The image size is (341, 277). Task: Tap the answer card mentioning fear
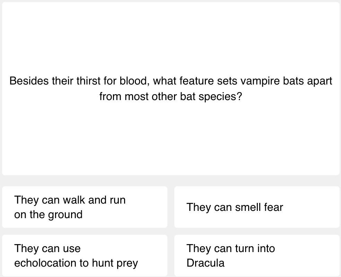tap(257, 207)
